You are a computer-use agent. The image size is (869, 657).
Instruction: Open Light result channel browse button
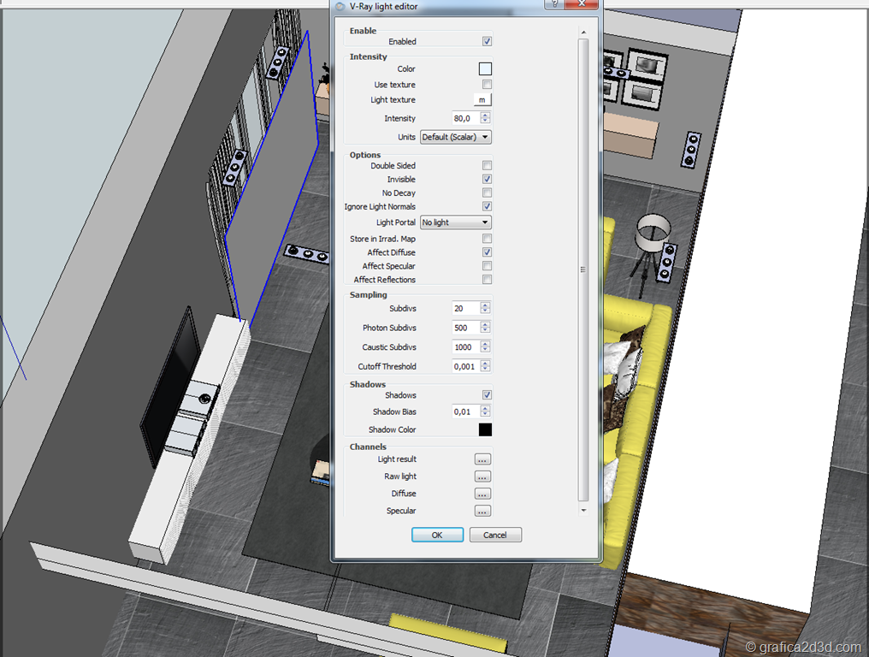pos(482,459)
